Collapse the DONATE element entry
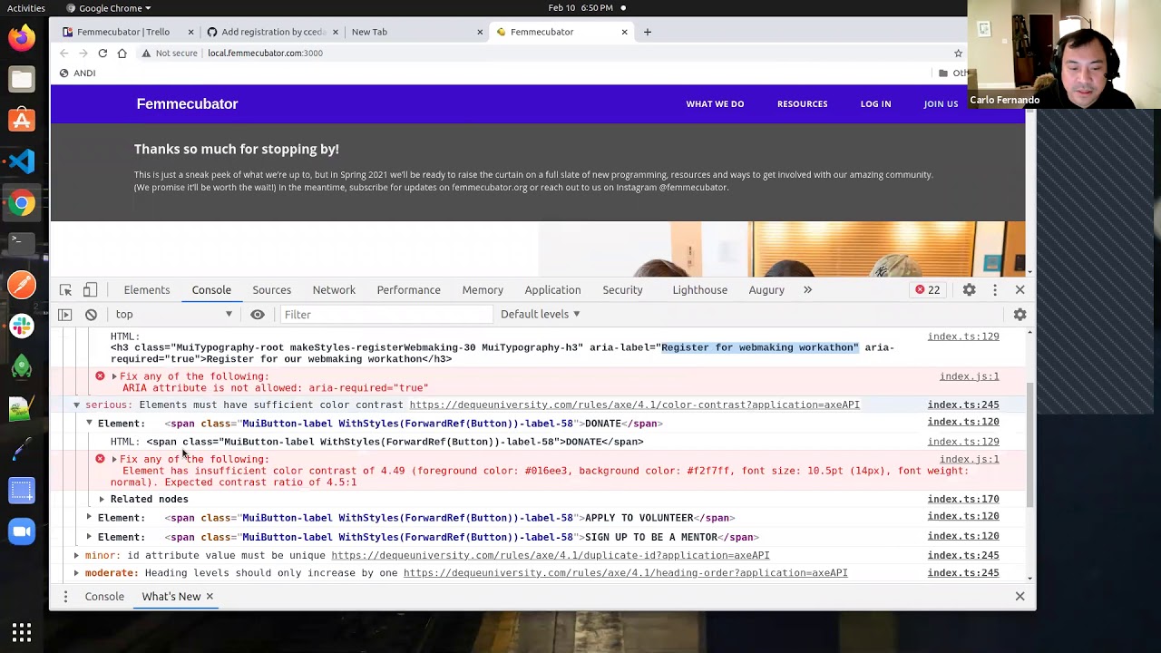1161x653 pixels. pyautogui.click(x=89, y=424)
